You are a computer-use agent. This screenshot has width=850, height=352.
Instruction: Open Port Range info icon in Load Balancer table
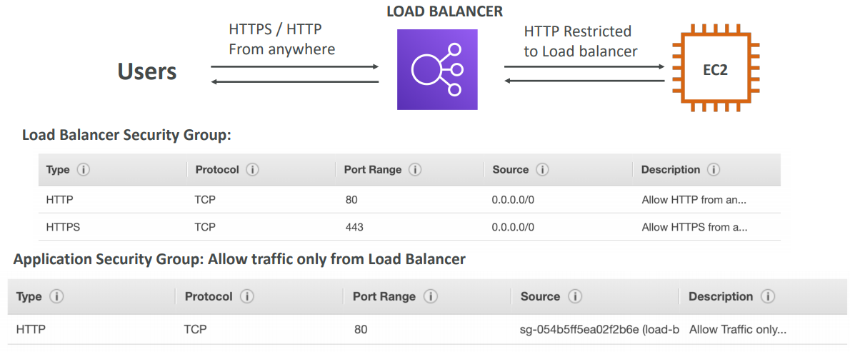(415, 170)
